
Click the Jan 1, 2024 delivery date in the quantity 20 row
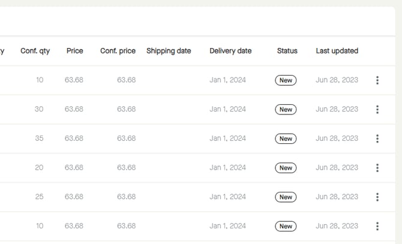(227, 168)
